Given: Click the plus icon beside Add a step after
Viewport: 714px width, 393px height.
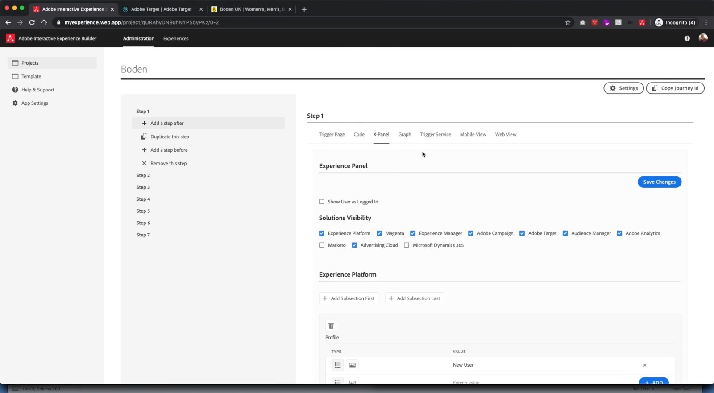Looking at the screenshot, I should 144,123.
